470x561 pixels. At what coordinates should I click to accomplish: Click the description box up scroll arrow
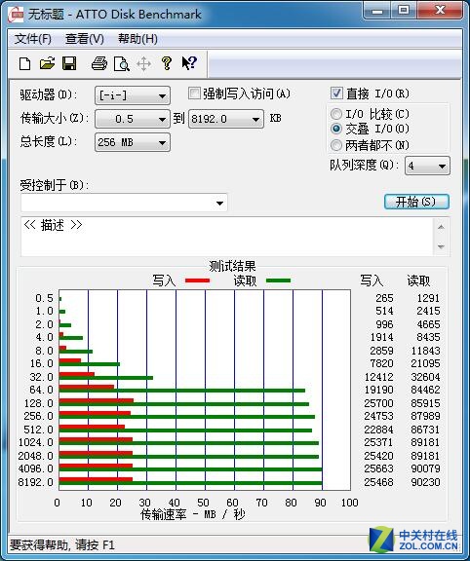click(441, 227)
